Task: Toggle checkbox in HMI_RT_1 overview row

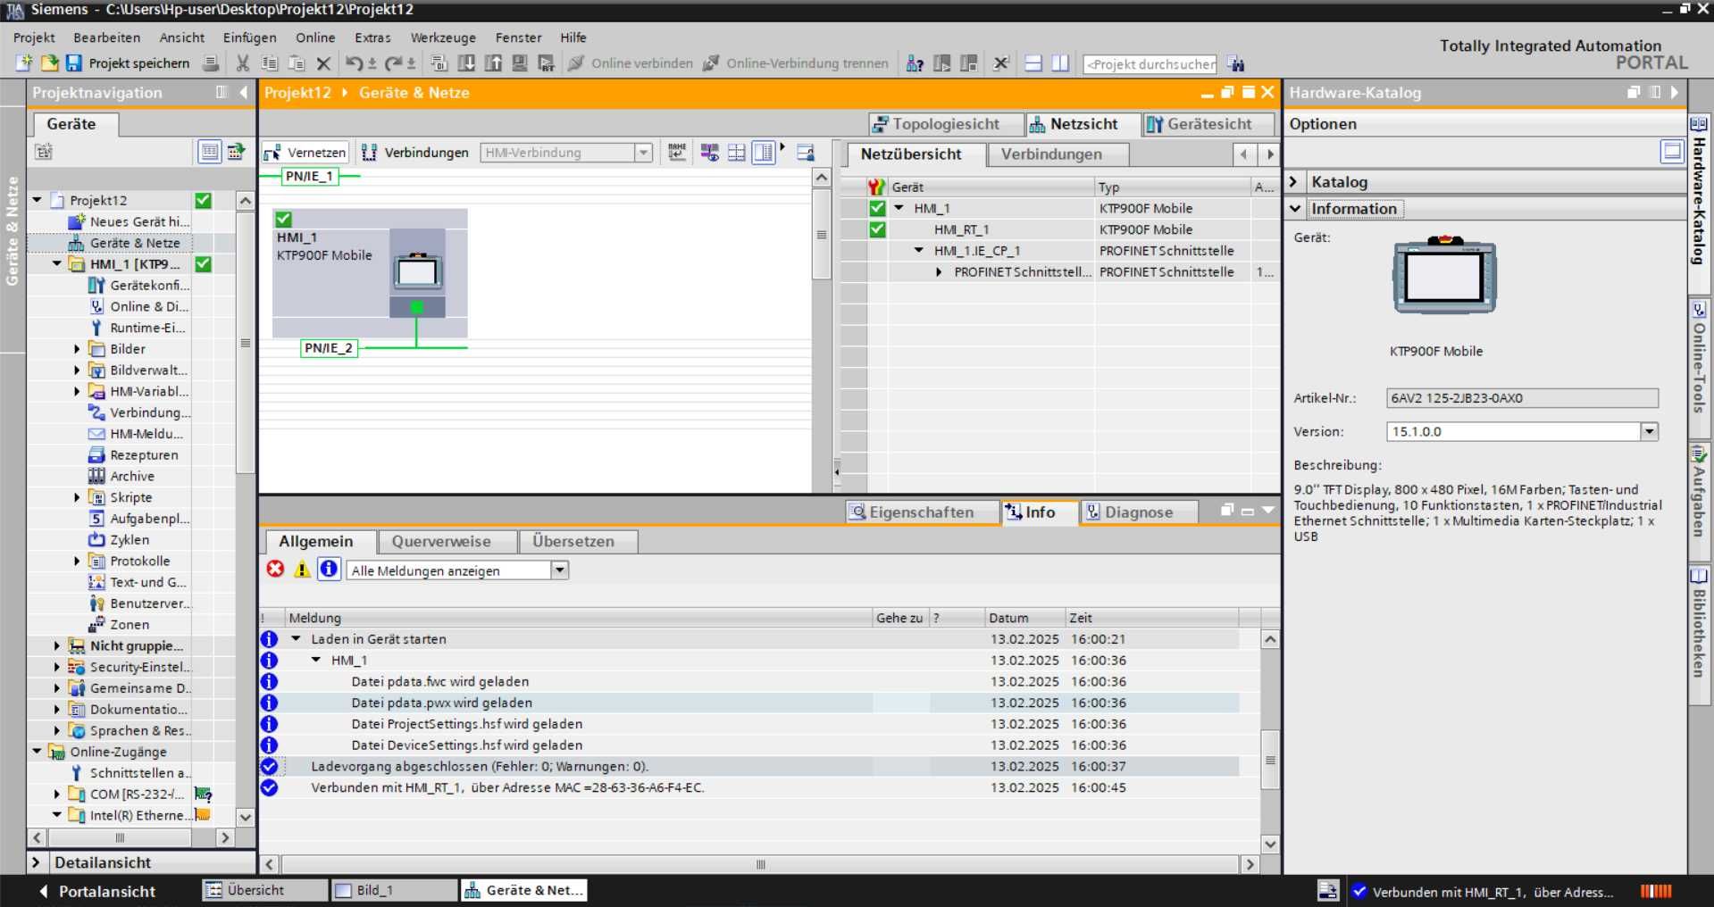Action: tap(877, 229)
